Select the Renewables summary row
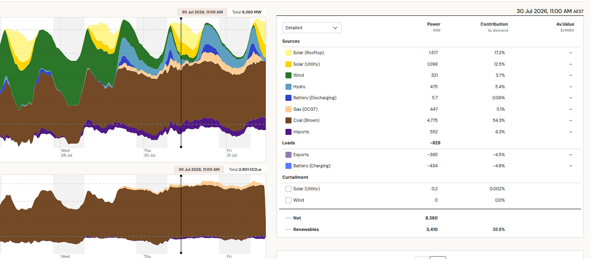The width and height of the screenshot is (592, 259). click(429, 229)
